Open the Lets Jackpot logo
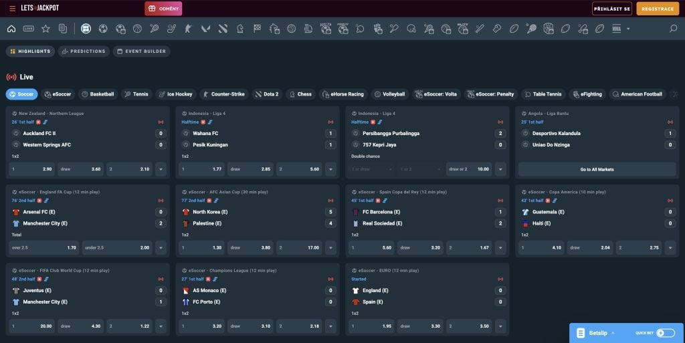 [39, 8]
